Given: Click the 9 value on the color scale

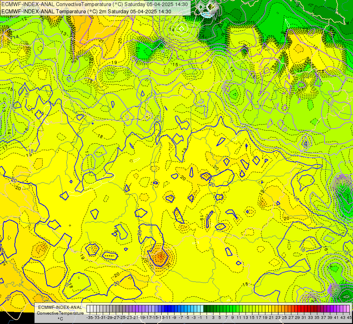Looking at the screenshot, I should coord(233,318).
